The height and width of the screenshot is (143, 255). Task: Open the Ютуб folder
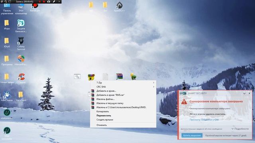[x=7, y=43]
